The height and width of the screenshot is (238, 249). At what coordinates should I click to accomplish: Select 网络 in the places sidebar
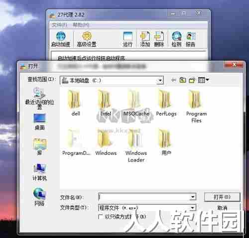[39, 197]
